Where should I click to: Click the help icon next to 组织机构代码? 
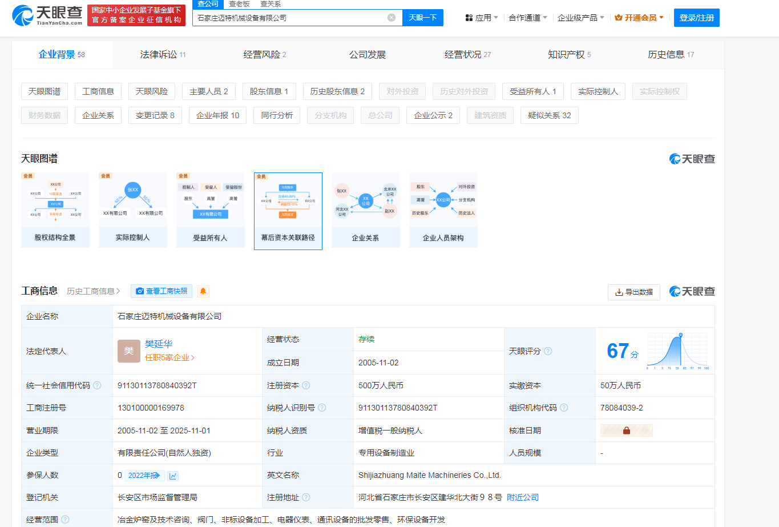pos(564,408)
